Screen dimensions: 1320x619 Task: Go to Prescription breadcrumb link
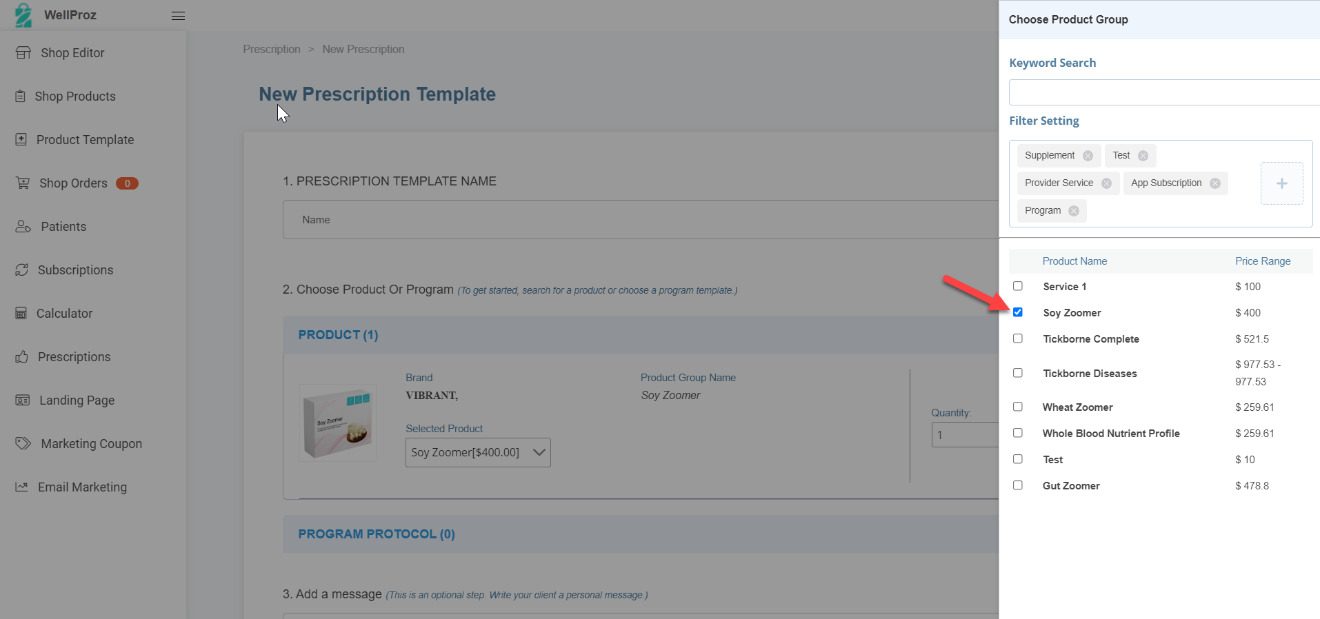272,50
